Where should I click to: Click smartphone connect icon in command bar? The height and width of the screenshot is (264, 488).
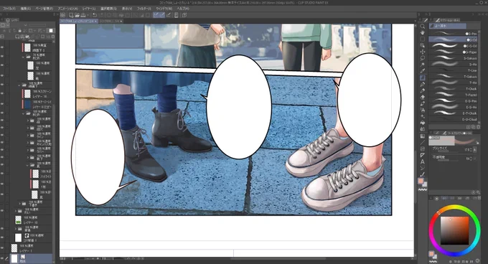pyautogui.click(x=176, y=15)
